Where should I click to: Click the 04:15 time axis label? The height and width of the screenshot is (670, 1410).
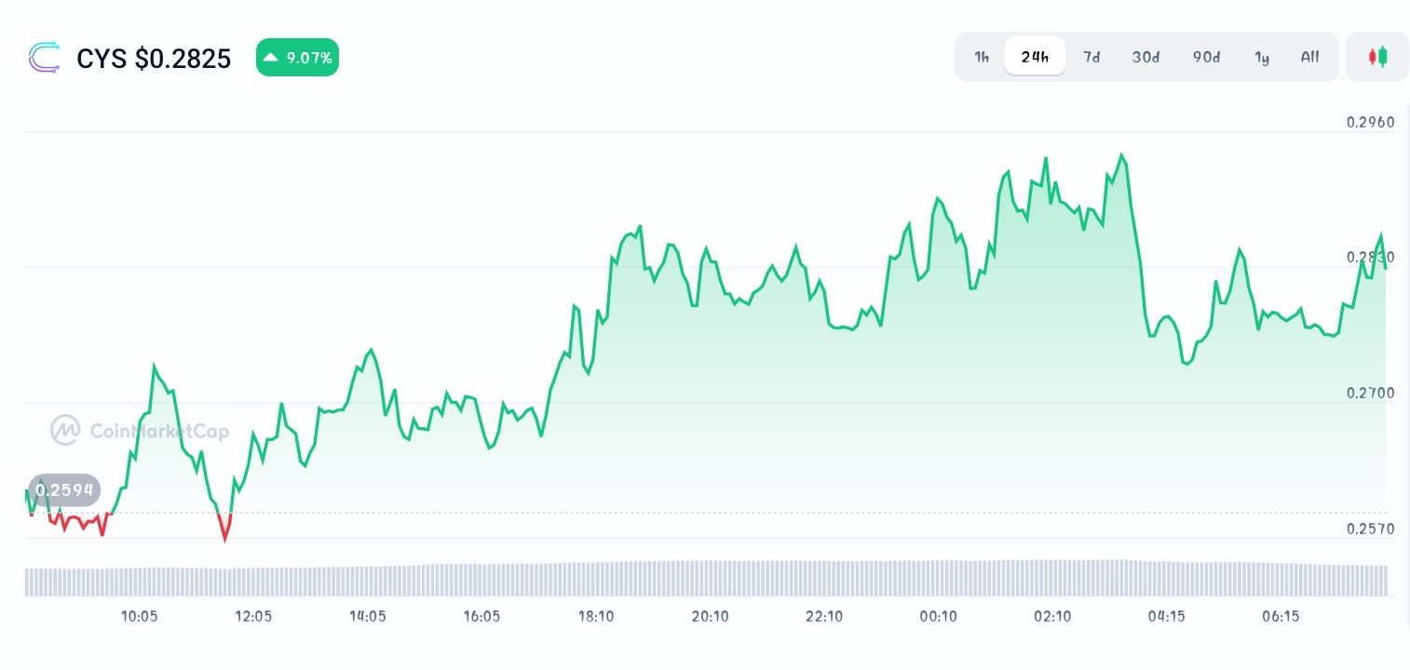coord(1167,616)
